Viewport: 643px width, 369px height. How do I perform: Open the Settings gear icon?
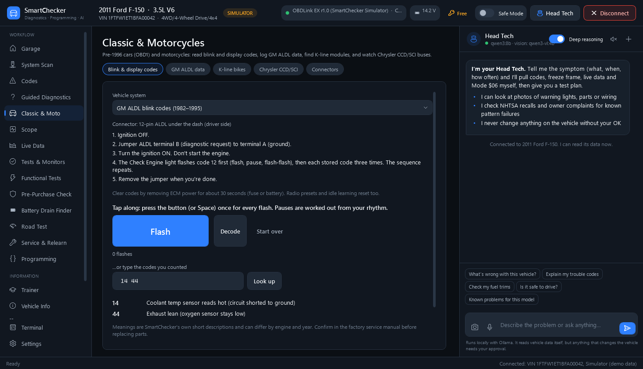pyautogui.click(x=13, y=344)
